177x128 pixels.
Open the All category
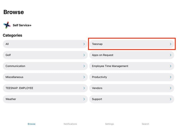click(x=45, y=44)
